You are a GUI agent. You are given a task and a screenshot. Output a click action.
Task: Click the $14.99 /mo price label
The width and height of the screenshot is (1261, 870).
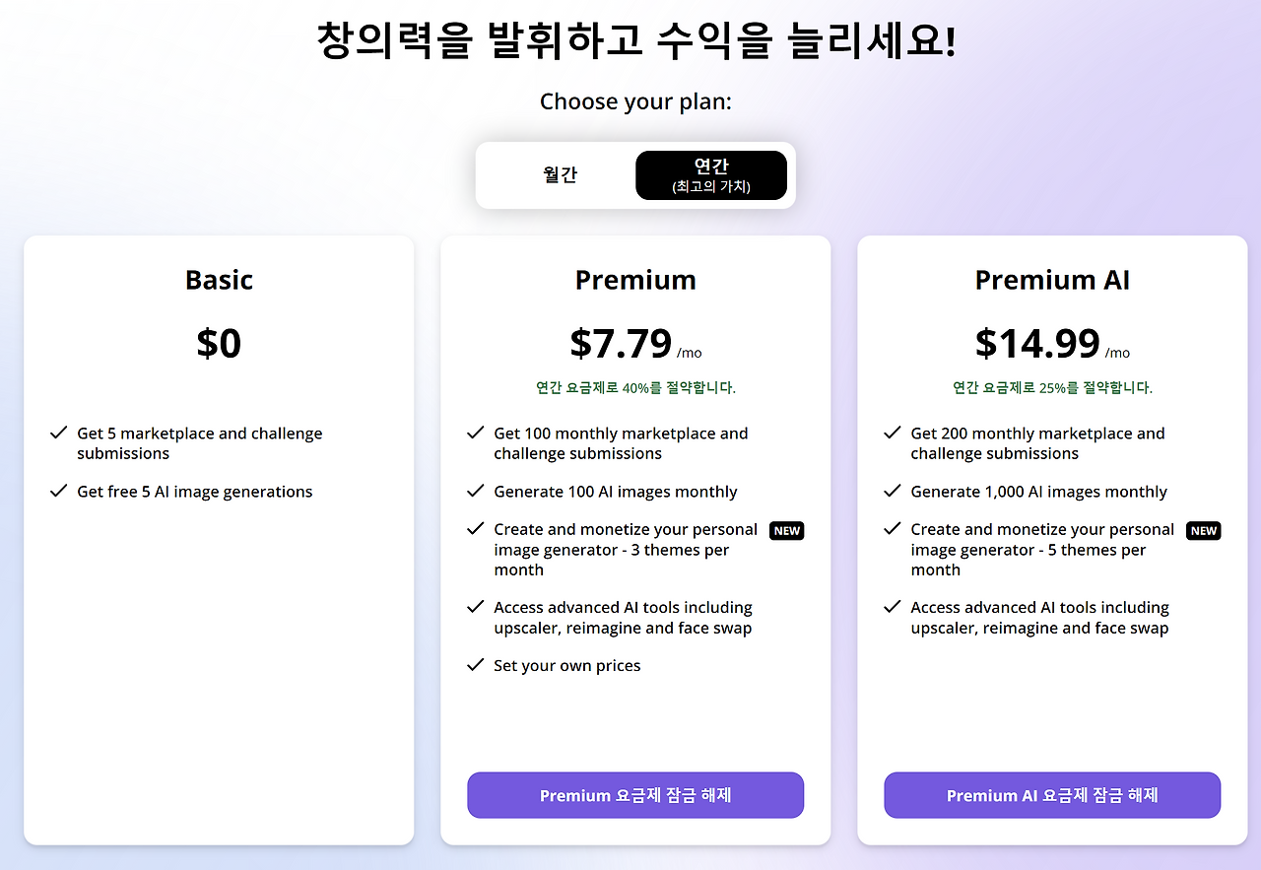1052,345
